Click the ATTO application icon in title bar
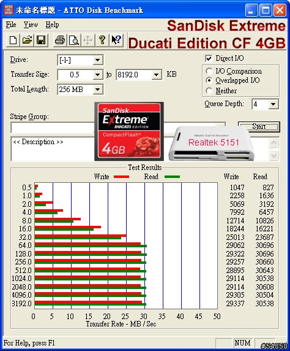This screenshot has height=351, width=290. pyautogui.click(x=9, y=10)
